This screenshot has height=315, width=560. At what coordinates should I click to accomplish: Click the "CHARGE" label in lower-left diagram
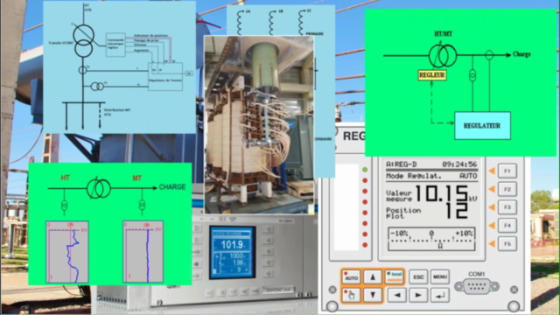click(x=172, y=186)
